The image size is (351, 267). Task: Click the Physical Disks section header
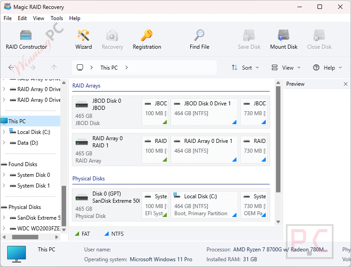point(88,179)
